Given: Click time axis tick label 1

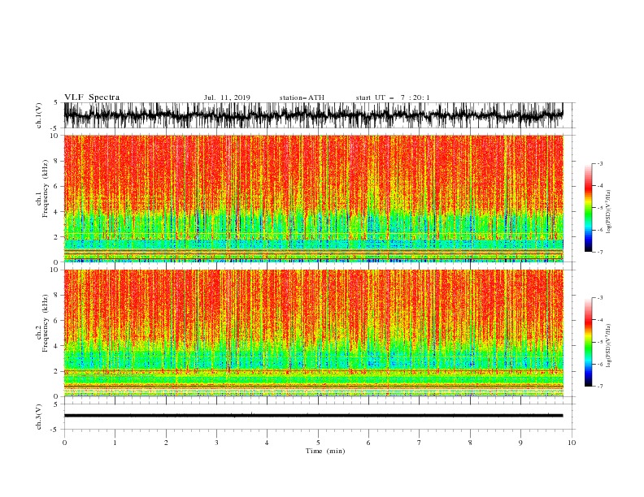Looking at the screenshot, I should pyautogui.click(x=115, y=443).
